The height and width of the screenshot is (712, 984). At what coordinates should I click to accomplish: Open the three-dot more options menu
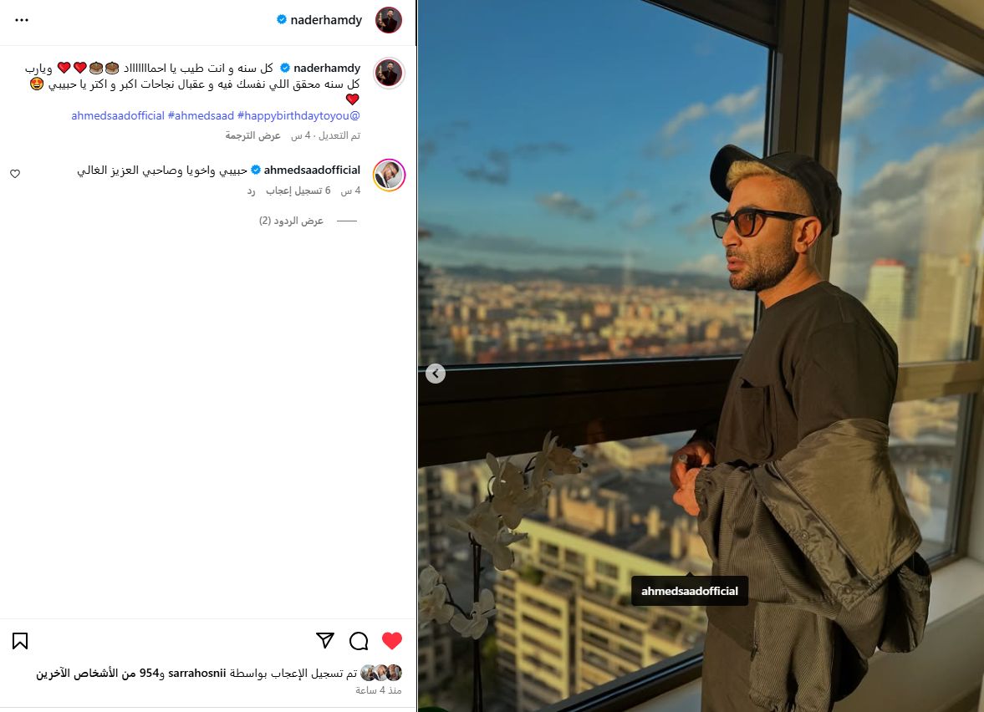point(22,20)
